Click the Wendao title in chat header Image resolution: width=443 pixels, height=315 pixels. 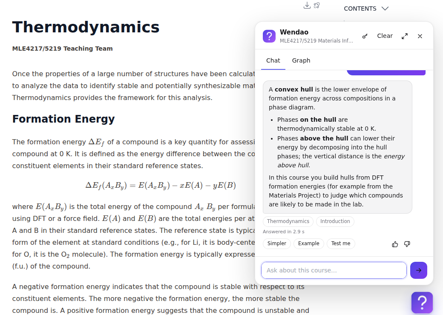point(294,32)
